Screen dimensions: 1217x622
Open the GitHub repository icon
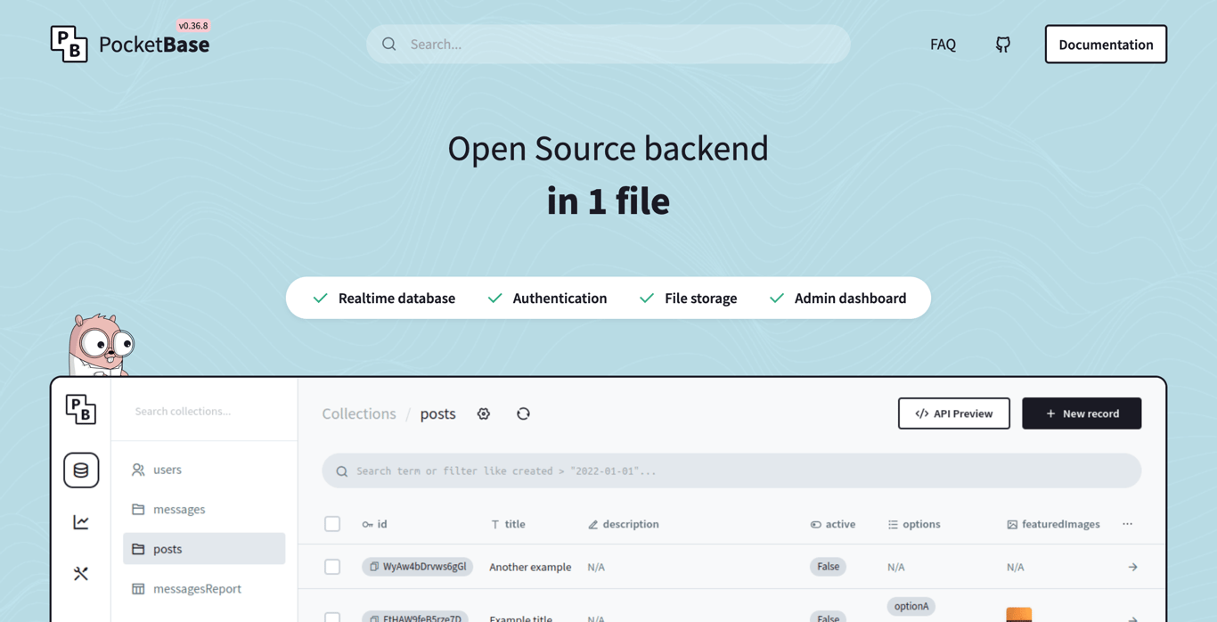pyautogui.click(x=1003, y=45)
